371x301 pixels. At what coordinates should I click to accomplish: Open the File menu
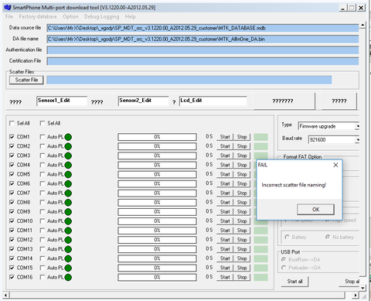pos(9,17)
